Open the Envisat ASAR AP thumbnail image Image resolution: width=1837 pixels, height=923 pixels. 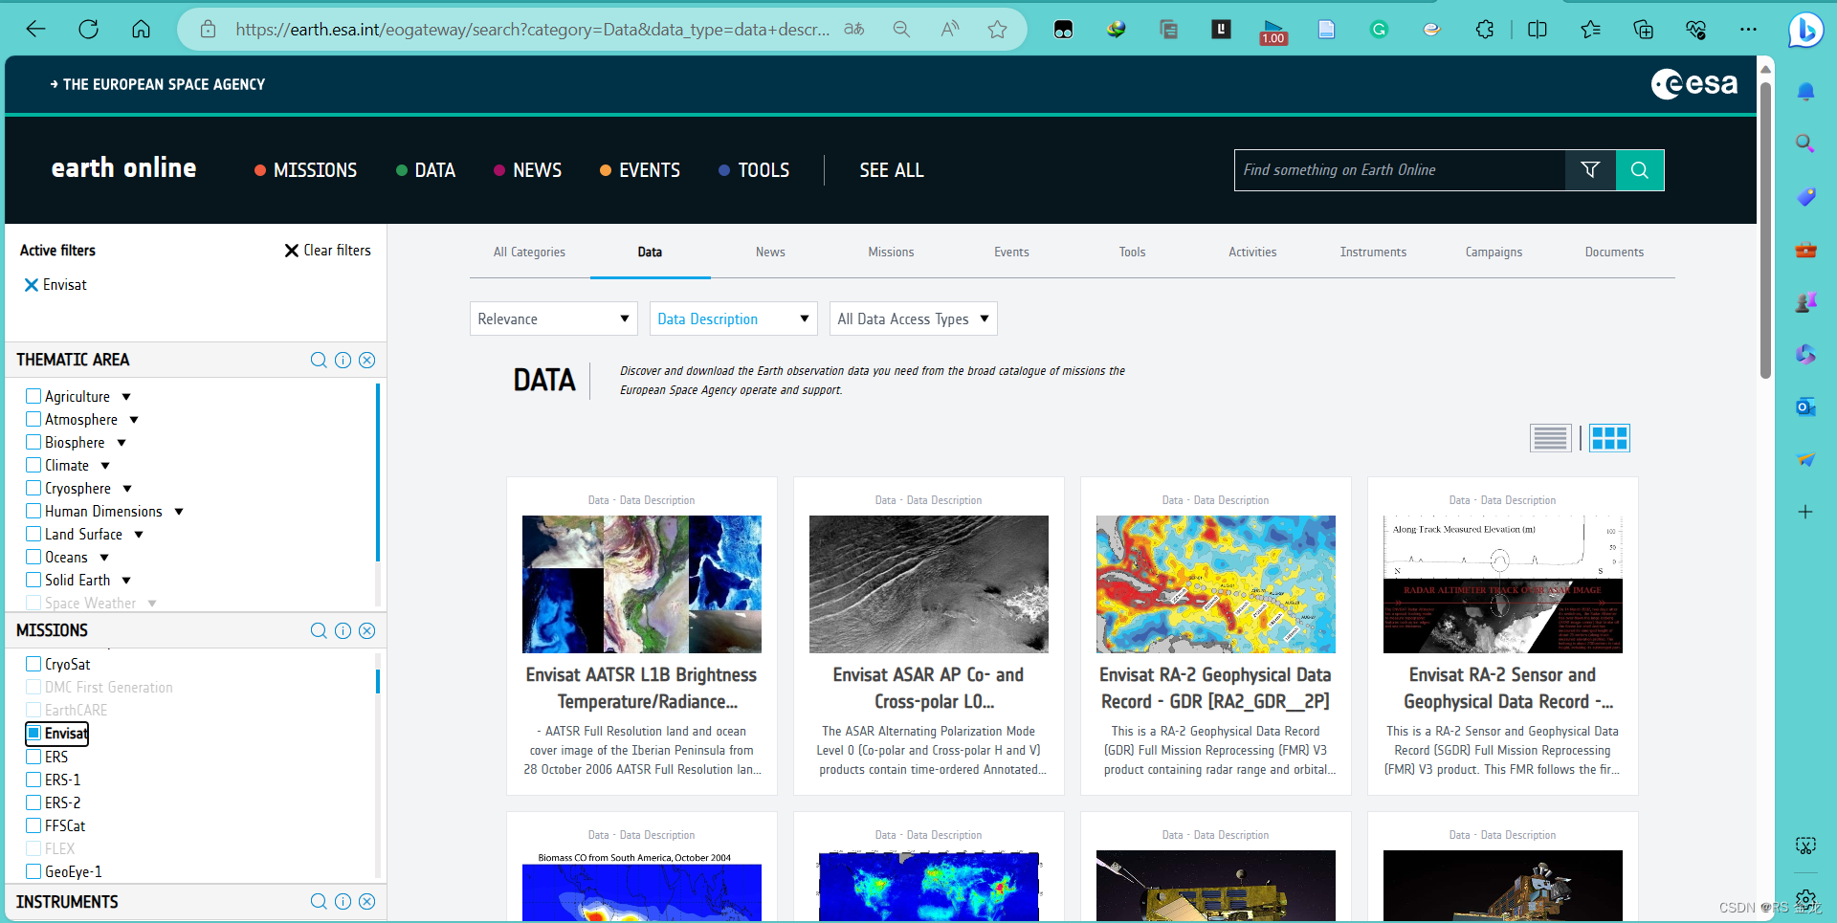[928, 584]
